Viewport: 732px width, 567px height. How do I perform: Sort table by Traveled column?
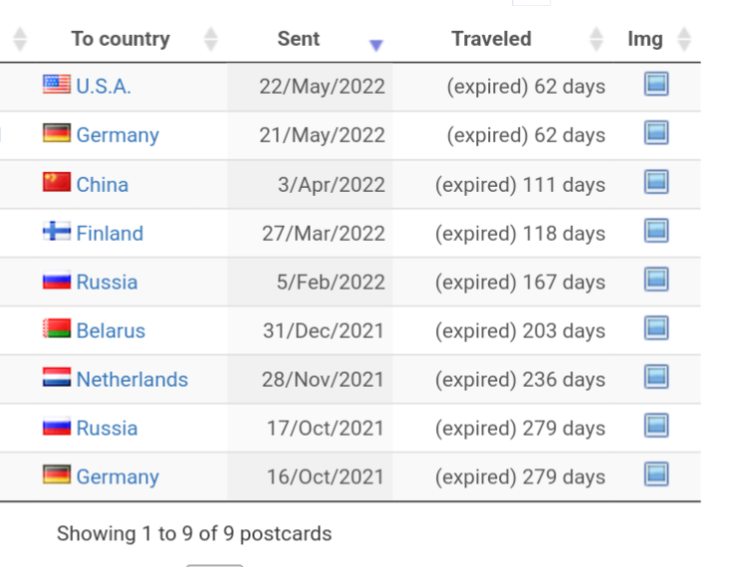[491, 39]
